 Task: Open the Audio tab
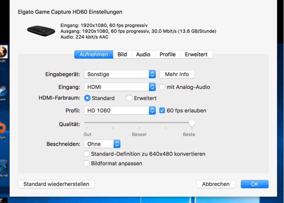[x=143, y=54]
